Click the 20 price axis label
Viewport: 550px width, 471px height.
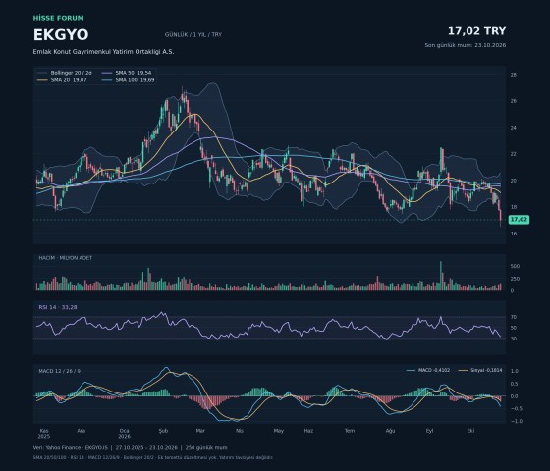pyautogui.click(x=513, y=181)
